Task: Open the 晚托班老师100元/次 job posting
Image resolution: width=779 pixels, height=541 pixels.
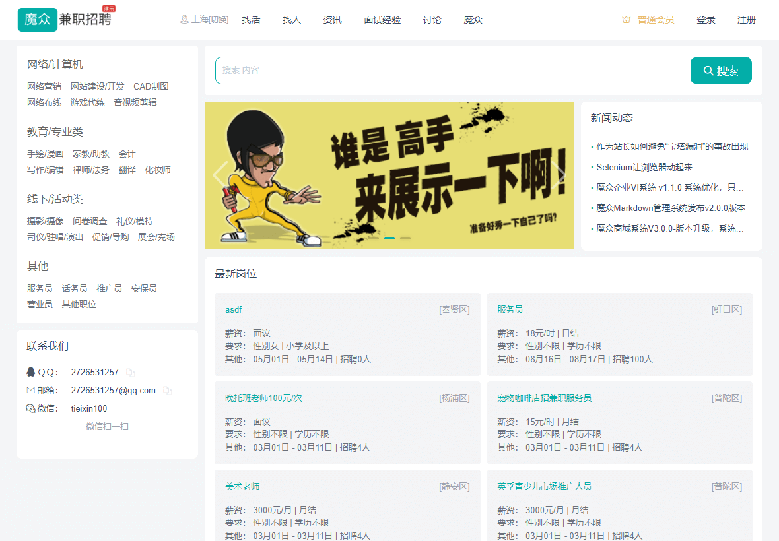Action: pyautogui.click(x=263, y=398)
